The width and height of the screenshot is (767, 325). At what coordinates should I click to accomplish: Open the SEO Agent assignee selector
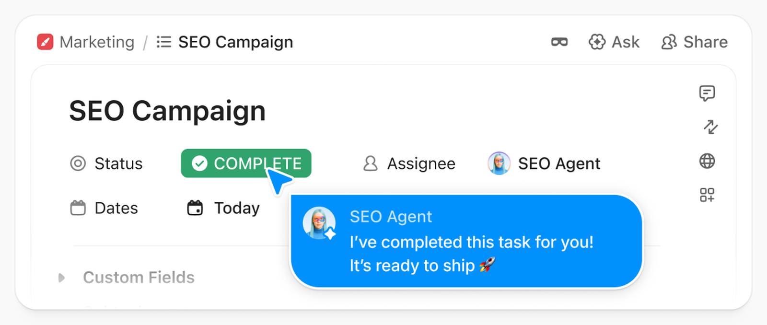point(559,164)
